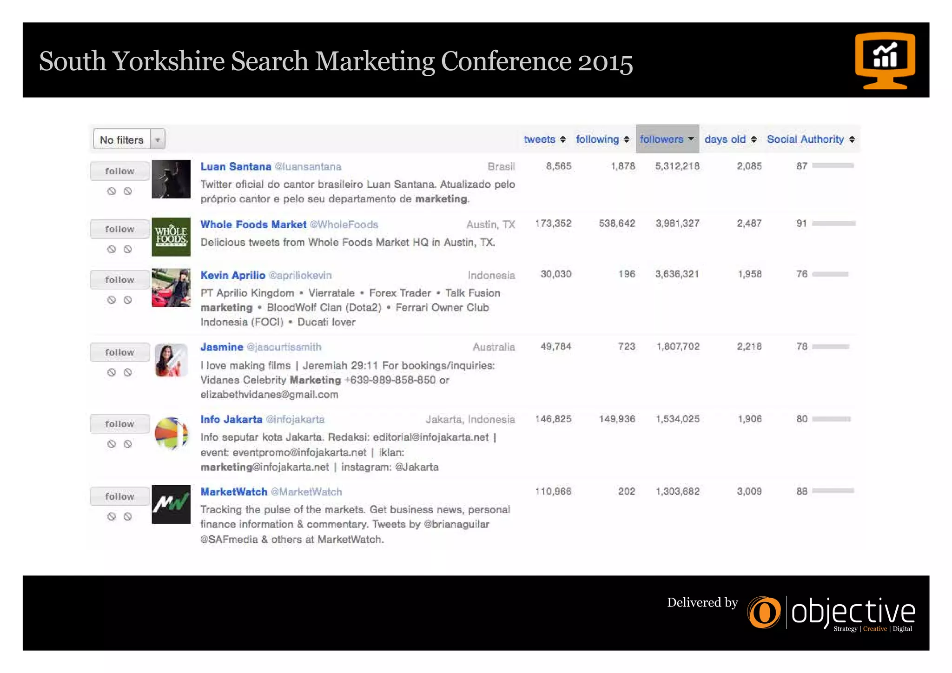Click the @luansantana handle

[x=308, y=166]
